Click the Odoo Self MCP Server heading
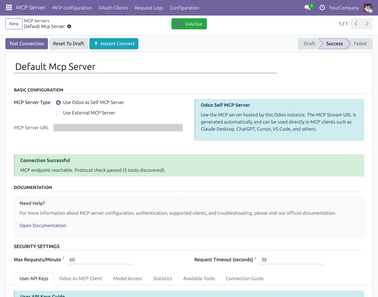 pyautogui.click(x=226, y=105)
